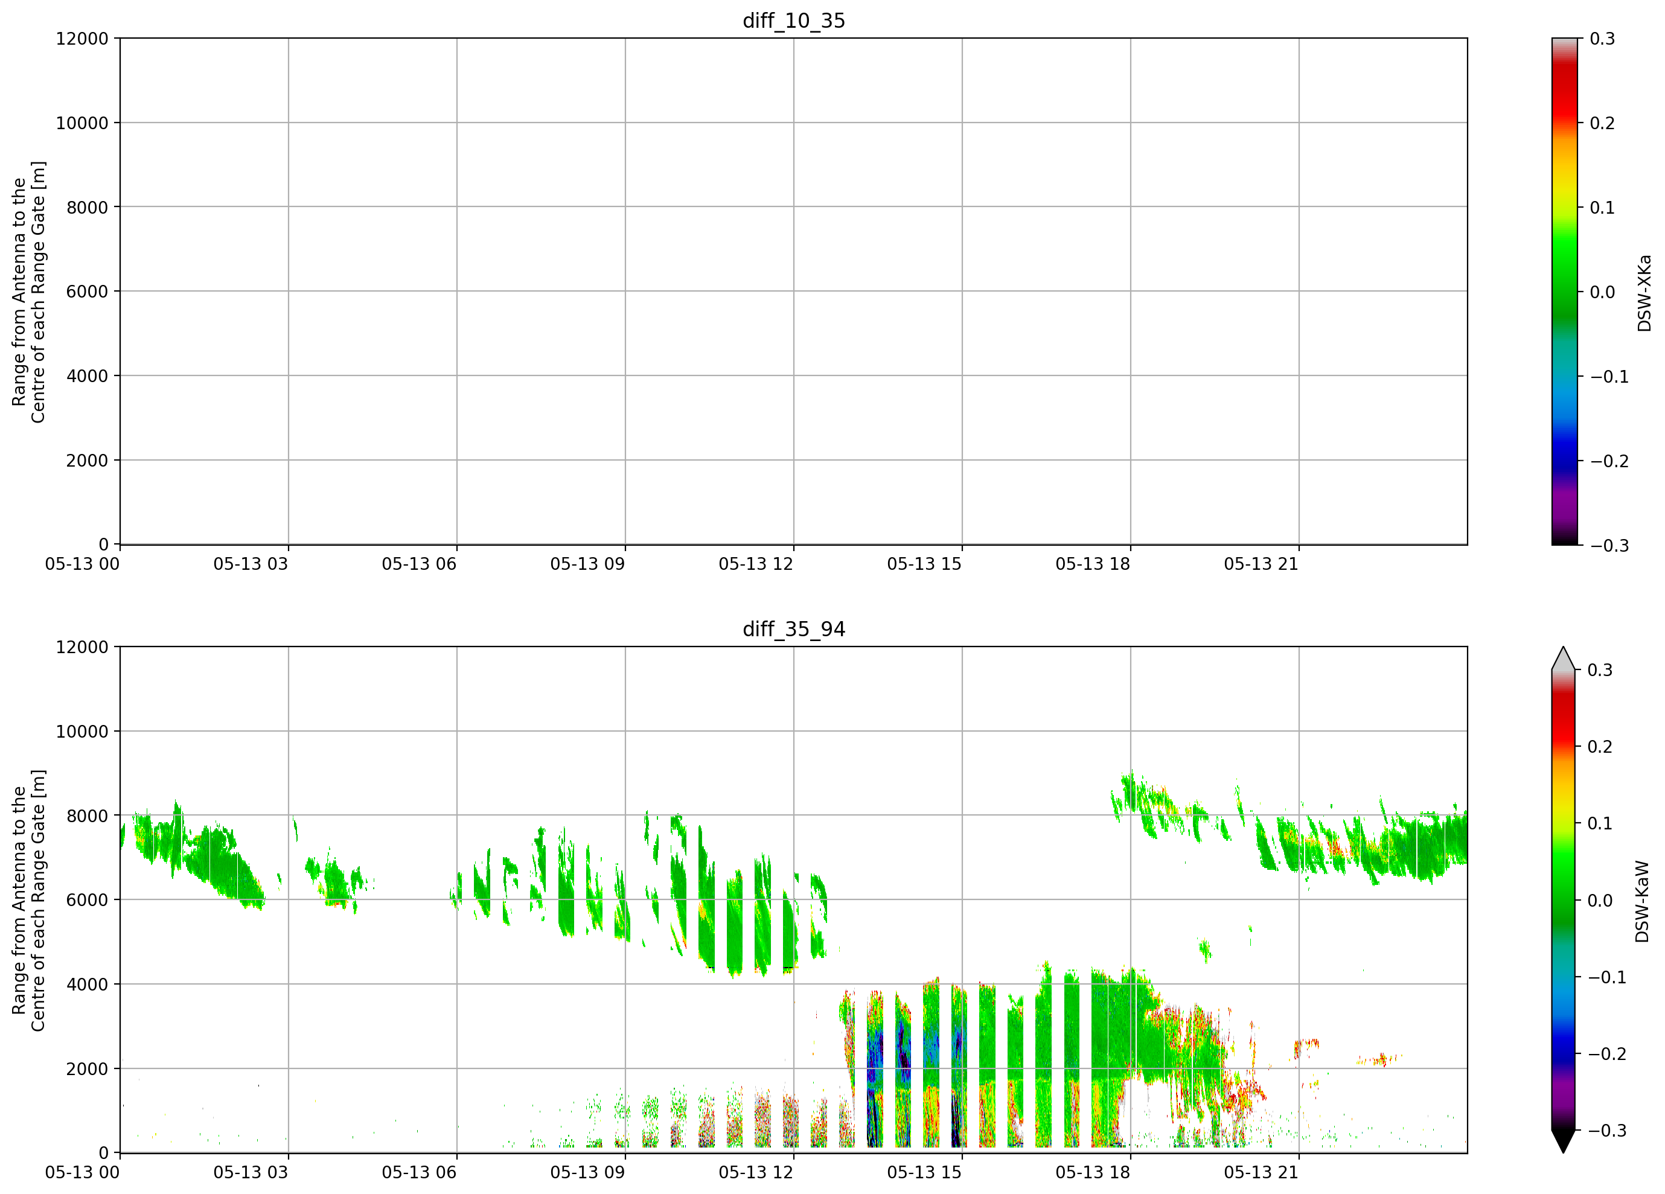Click the 05-13 09 x-tick under diff_35_94
Screen dimensions: 1665x1194
tap(587, 1173)
